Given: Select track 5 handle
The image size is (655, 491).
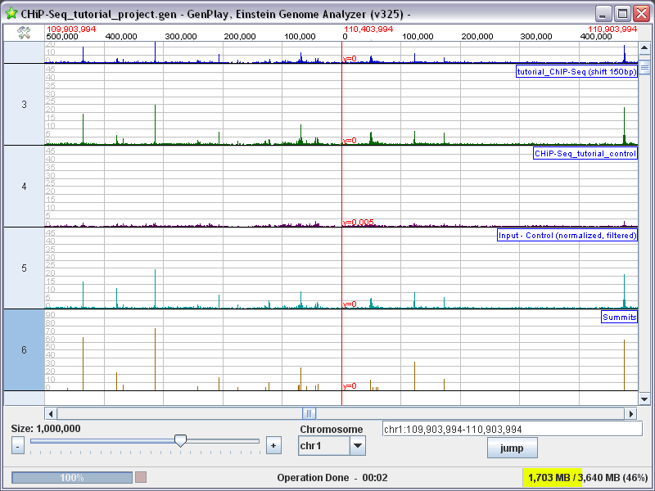Looking at the screenshot, I should click(24, 268).
